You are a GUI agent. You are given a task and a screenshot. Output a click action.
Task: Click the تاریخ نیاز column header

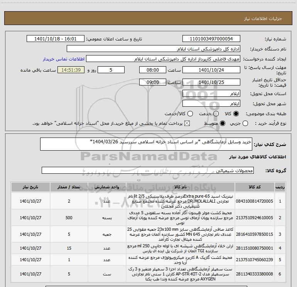[30, 187]
